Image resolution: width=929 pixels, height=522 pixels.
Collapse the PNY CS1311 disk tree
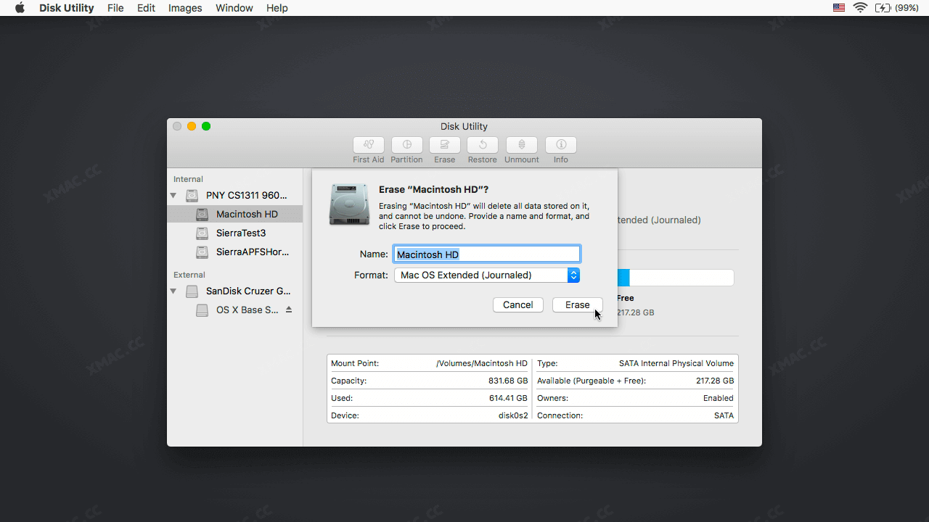coord(173,195)
